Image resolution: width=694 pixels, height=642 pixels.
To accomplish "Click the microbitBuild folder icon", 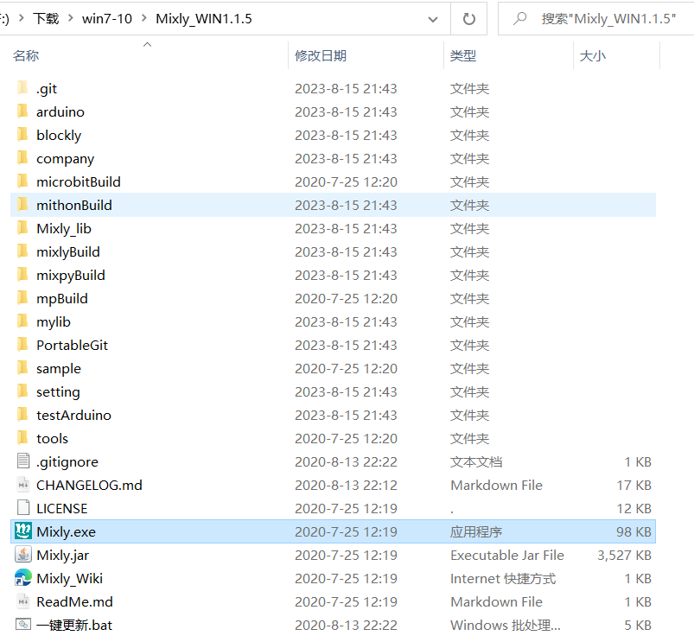I will pyautogui.click(x=22, y=181).
